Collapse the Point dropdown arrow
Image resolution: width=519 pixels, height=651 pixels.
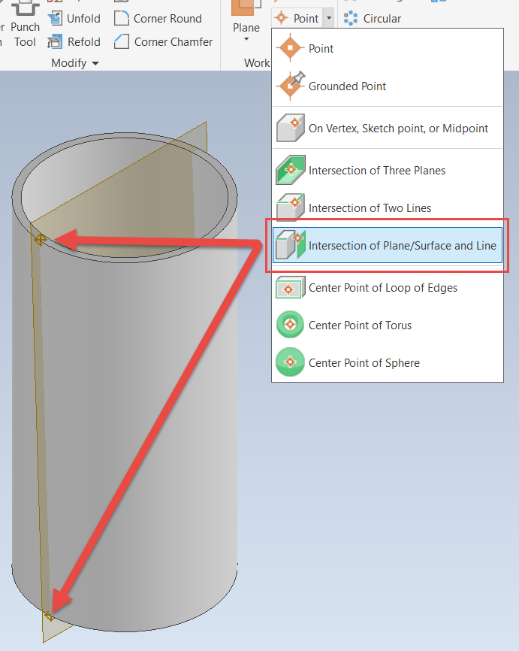[328, 18]
